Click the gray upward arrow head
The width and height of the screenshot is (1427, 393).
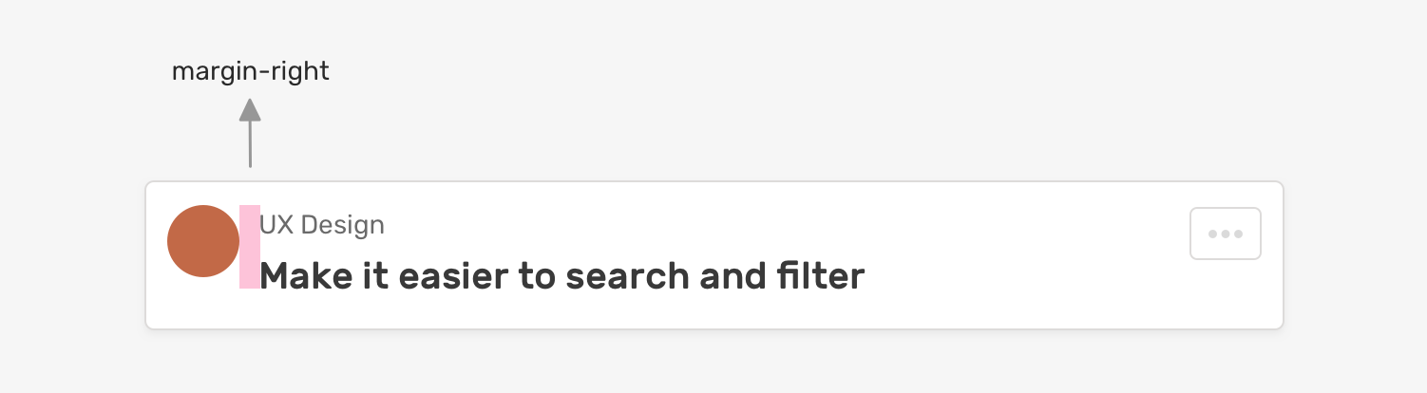point(250,109)
